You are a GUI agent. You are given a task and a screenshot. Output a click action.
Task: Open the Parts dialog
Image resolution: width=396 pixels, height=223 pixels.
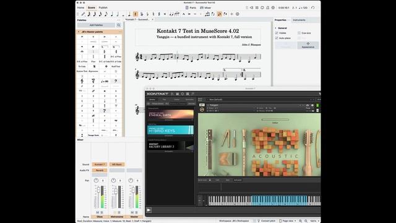191,8
